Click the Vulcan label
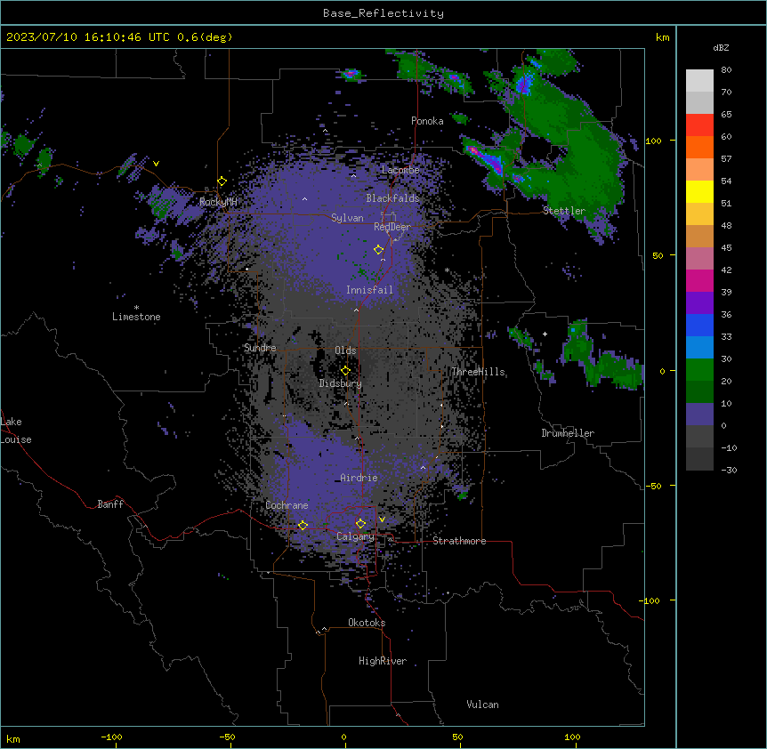 (x=482, y=705)
